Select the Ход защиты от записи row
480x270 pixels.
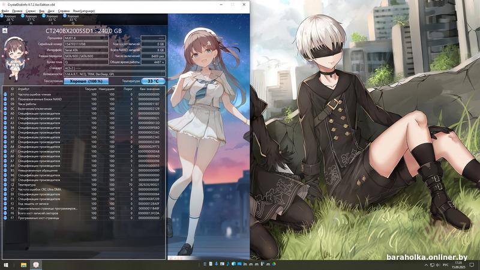pos(83,203)
